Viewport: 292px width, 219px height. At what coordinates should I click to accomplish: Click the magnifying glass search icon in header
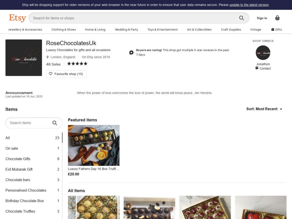(x=242, y=18)
